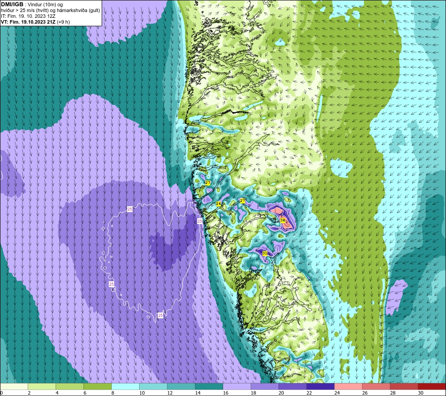Screen dimensions: 446x396
Task: Click the 'VT: Fim. 19.10.2023 21Z' valid time
Action: coord(28,22)
